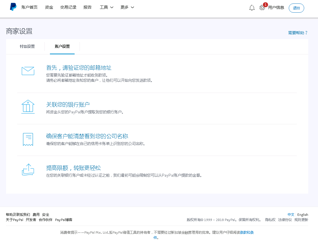Screen dimensions: 318x242
Task: Open the notifications bell icon
Action: [252, 8]
